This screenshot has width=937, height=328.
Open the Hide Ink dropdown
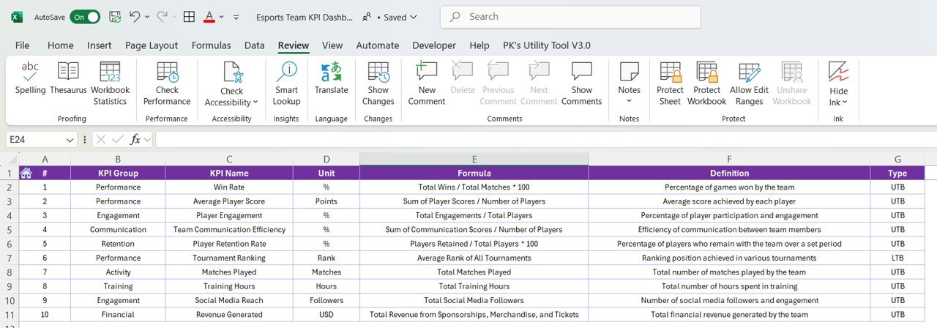point(838,83)
